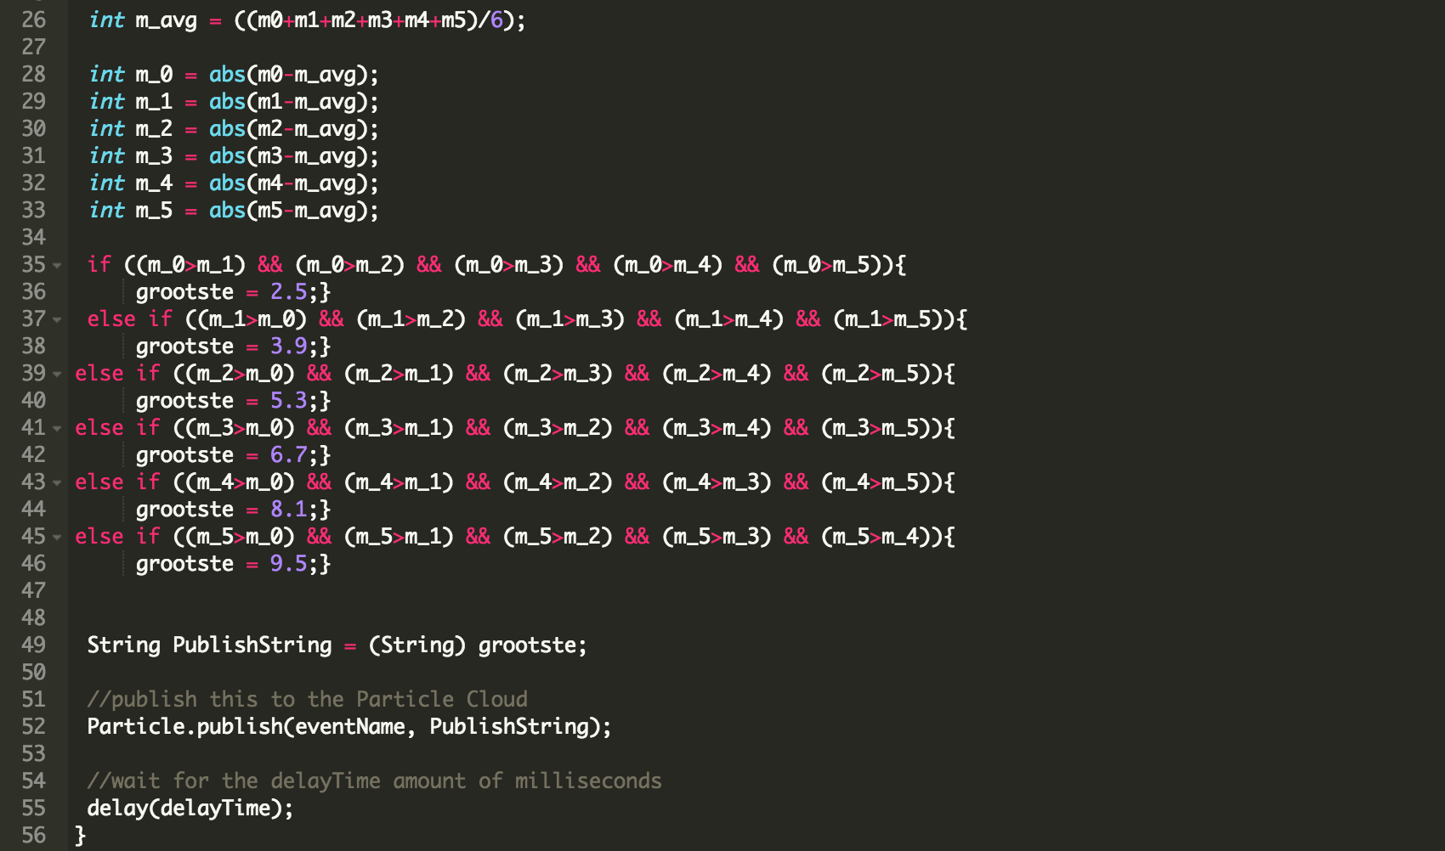
Task: Collapse the code fold at line 39
Action: pos(57,375)
